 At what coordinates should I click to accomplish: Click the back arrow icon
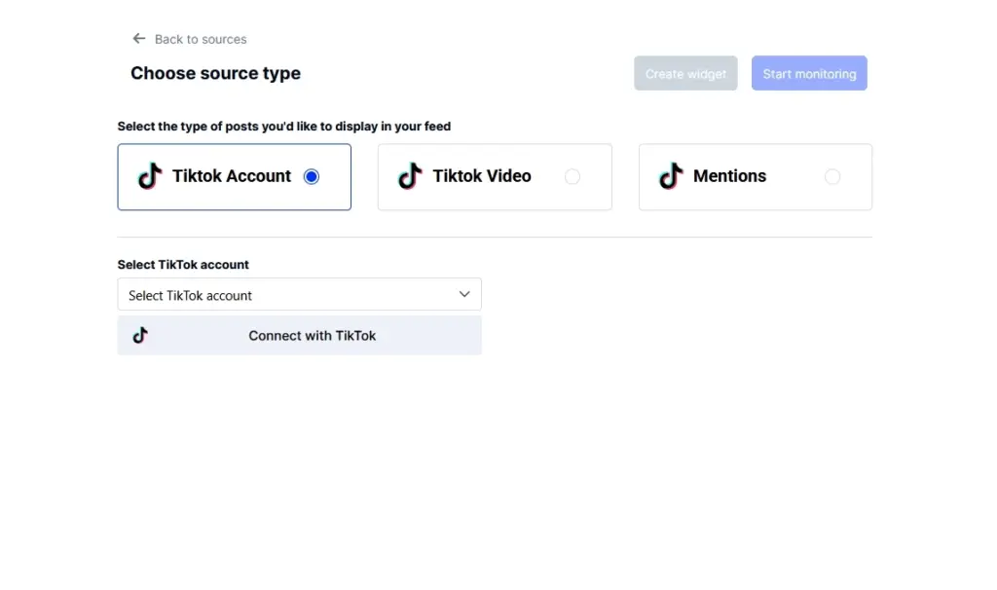(x=138, y=39)
